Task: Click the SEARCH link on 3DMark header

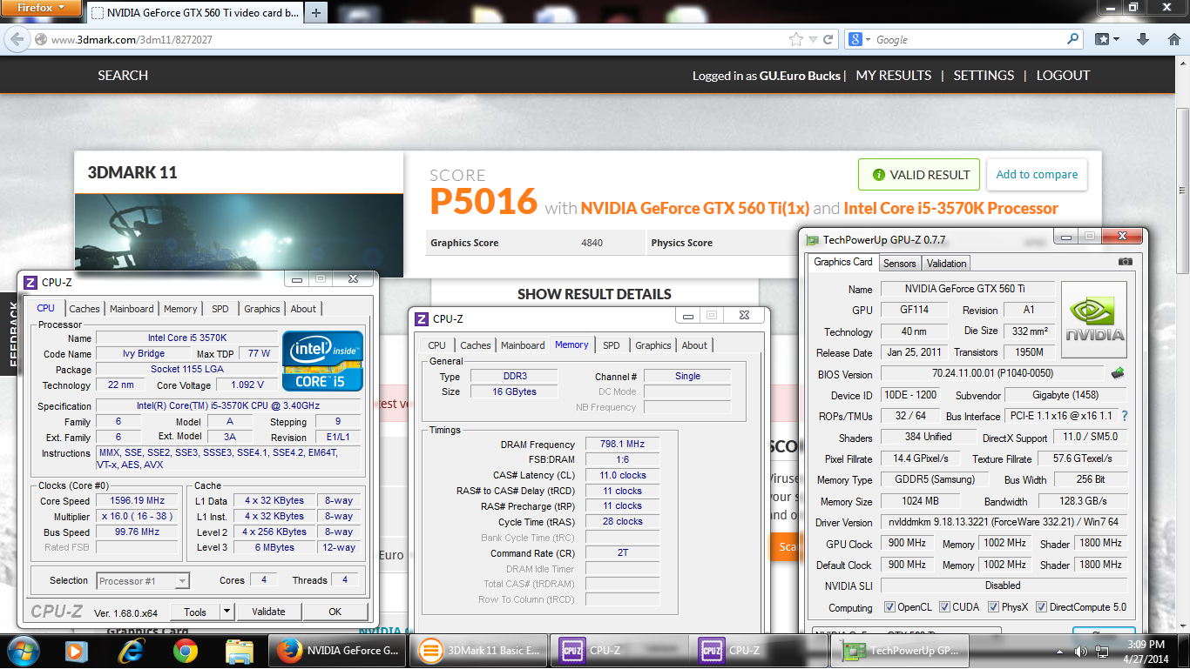Action: [123, 76]
